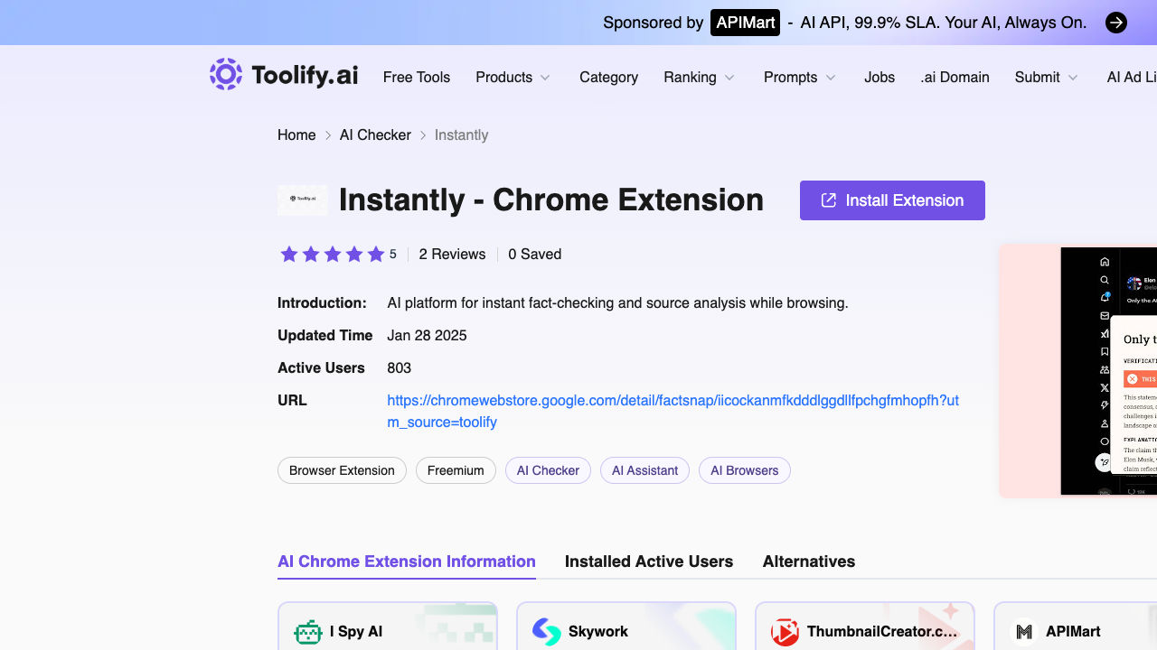
Task: Select the AI Assistant tag
Action: [x=645, y=470]
